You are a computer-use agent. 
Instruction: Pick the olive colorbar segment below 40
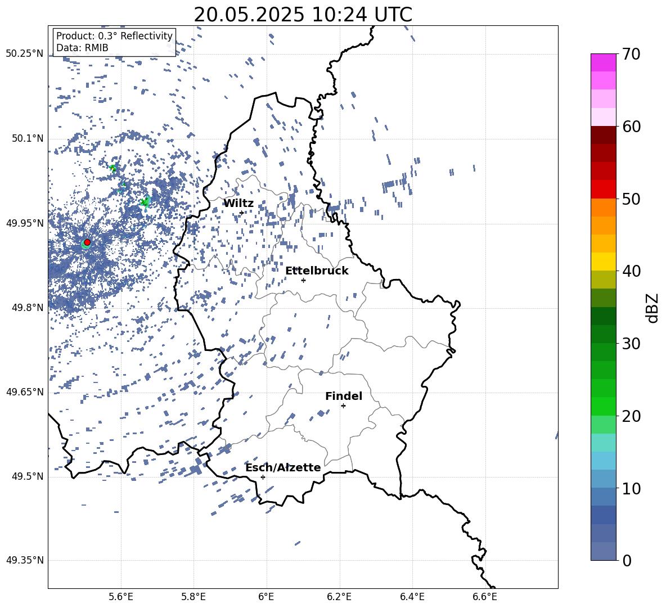(x=604, y=280)
